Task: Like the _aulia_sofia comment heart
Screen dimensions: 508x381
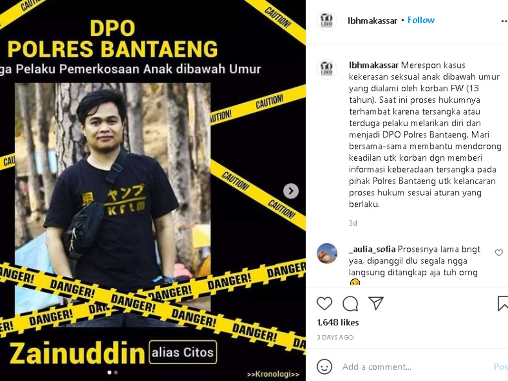Action: pos(499,253)
